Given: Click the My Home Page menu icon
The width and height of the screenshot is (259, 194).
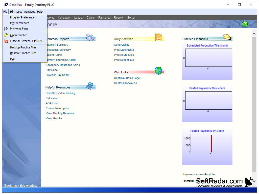Looking at the screenshot, I should tap(6, 29).
